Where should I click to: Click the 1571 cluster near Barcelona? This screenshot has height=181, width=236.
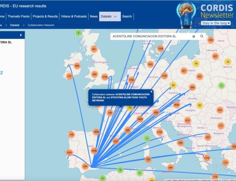[116, 141]
